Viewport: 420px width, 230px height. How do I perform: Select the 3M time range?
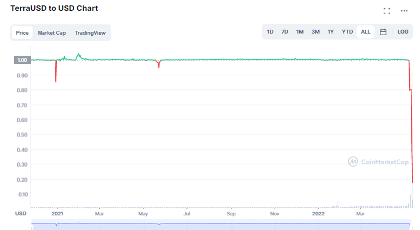315,32
